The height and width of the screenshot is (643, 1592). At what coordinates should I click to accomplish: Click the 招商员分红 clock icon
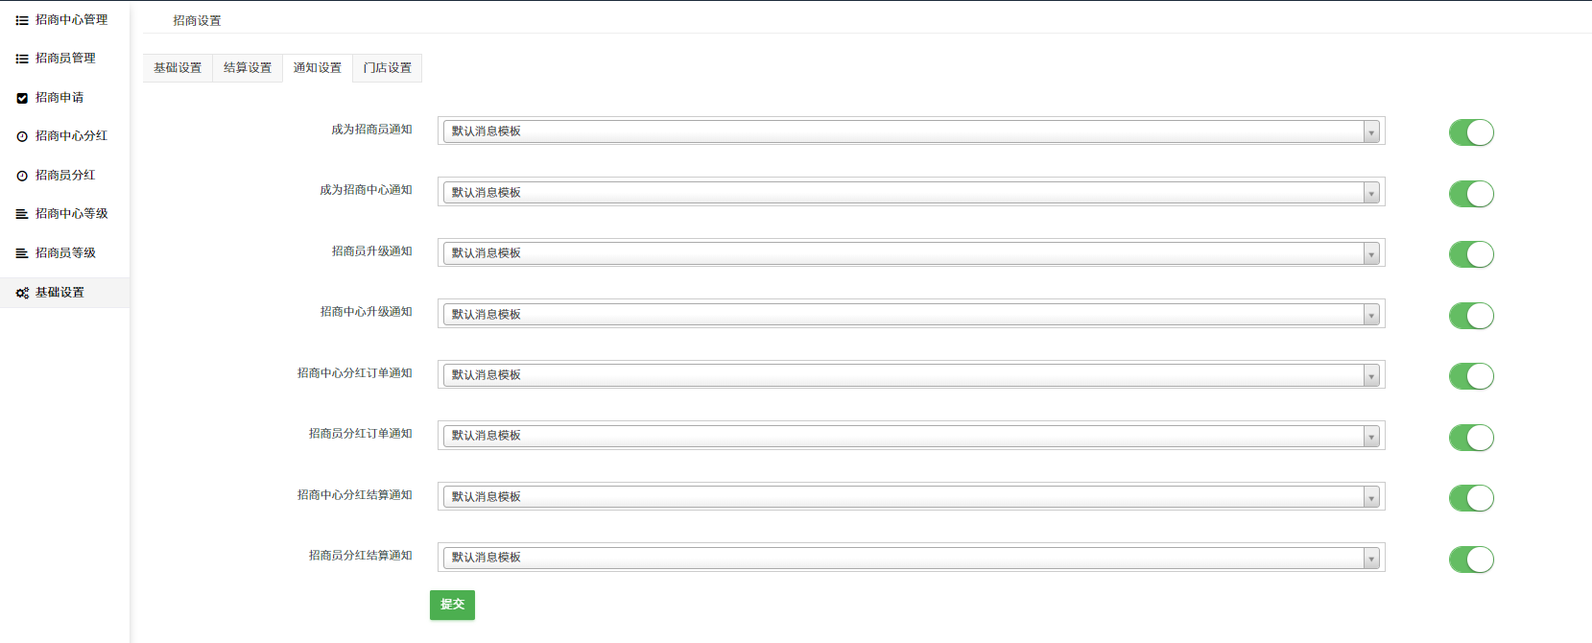(x=22, y=176)
